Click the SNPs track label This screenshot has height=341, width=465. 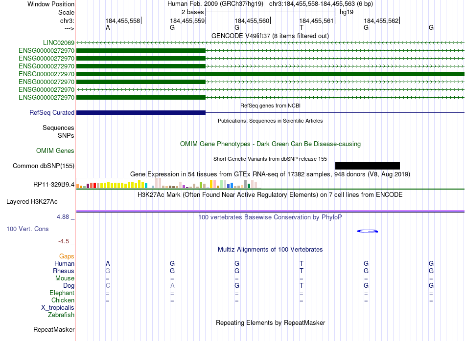66,136
